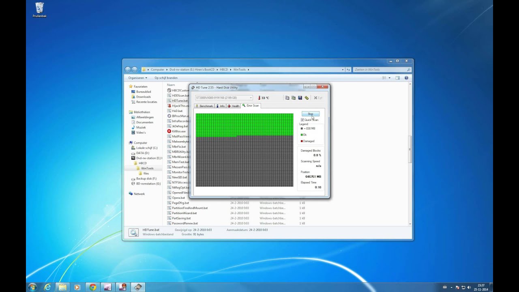
Task: Select Lokale schijf (C:) drive
Action: (144, 148)
